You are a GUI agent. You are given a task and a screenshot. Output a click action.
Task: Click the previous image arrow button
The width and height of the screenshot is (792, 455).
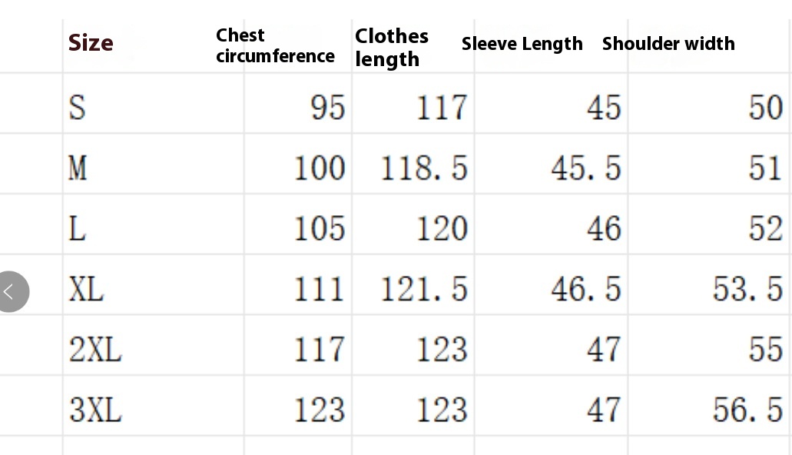(11, 291)
